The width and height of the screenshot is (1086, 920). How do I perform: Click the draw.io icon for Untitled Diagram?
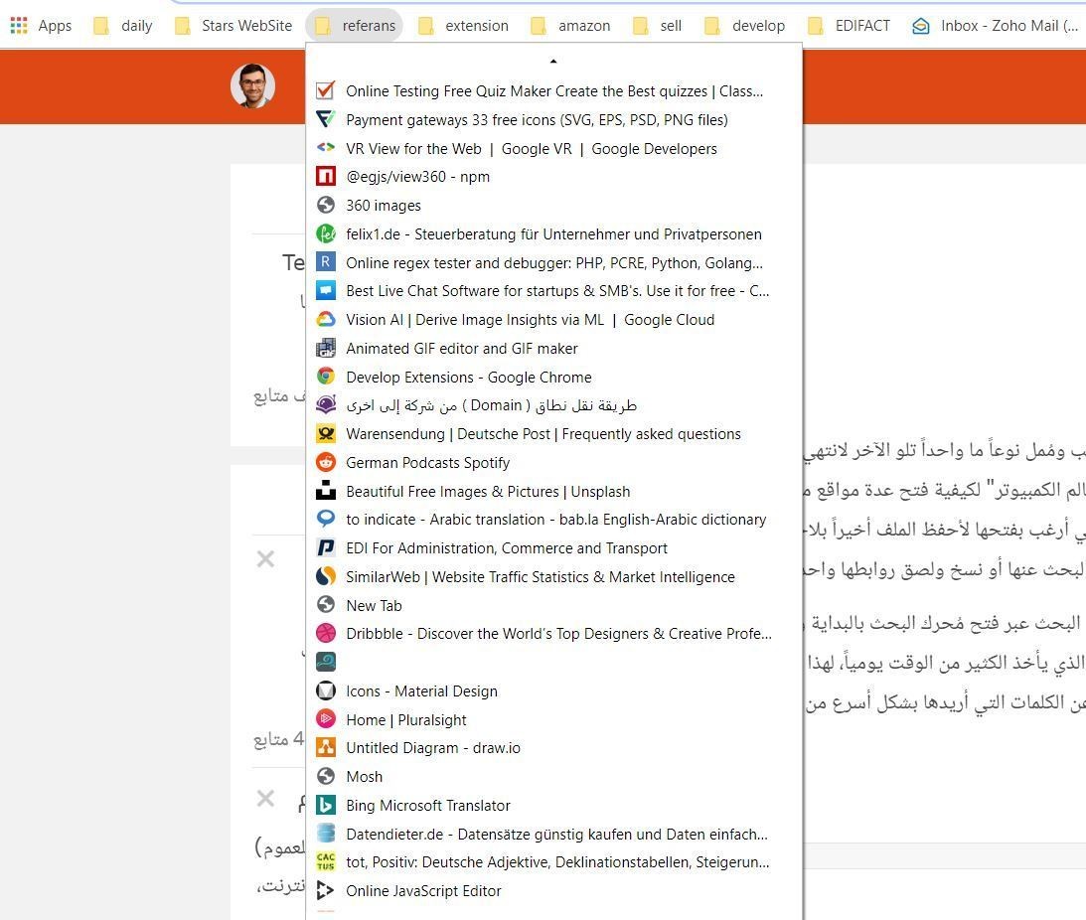pyautogui.click(x=325, y=748)
